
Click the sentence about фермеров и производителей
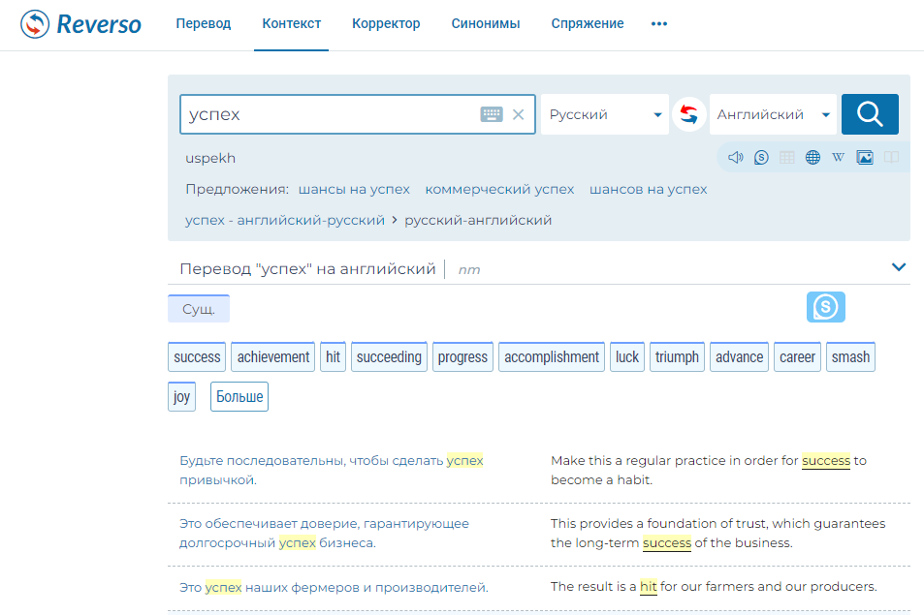[335, 587]
